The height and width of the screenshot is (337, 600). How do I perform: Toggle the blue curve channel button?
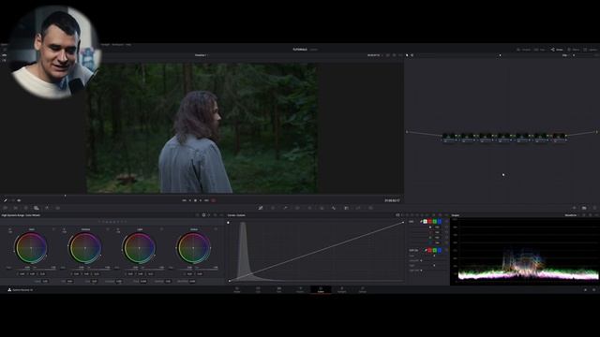[440, 222]
